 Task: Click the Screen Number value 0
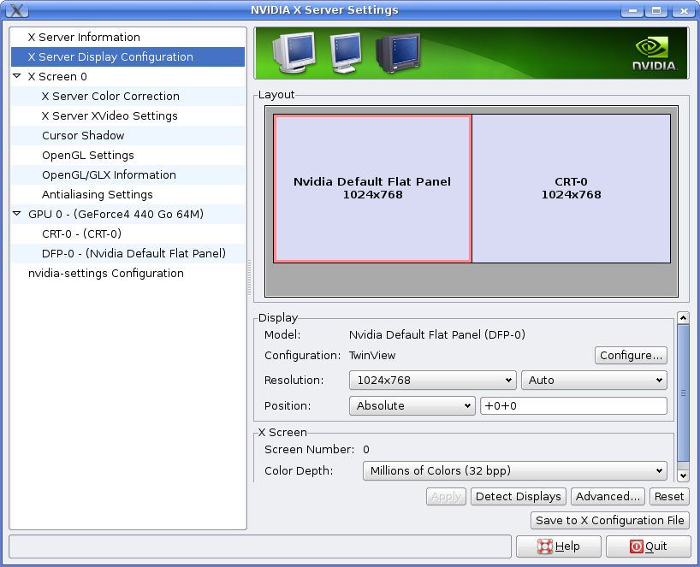(366, 449)
